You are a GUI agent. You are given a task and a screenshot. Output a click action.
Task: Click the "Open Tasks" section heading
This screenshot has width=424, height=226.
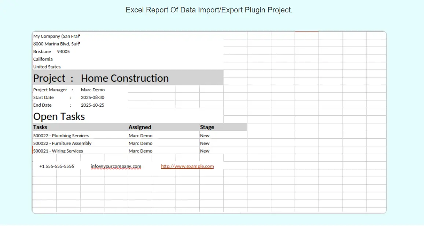59,116
